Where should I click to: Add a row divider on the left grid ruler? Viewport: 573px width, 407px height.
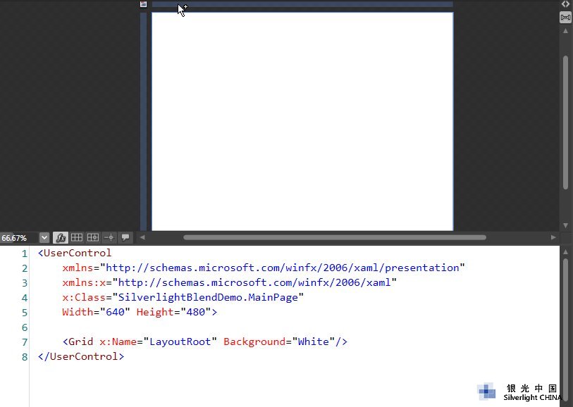tap(143, 122)
